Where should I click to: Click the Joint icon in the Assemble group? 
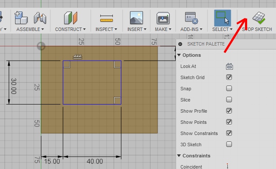(x=40, y=18)
